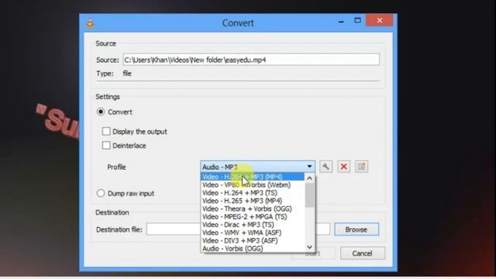This screenshot has height=279, width=496.
Task: Click the profile list scrollbar thumb
Action: [x=310, y=195]
